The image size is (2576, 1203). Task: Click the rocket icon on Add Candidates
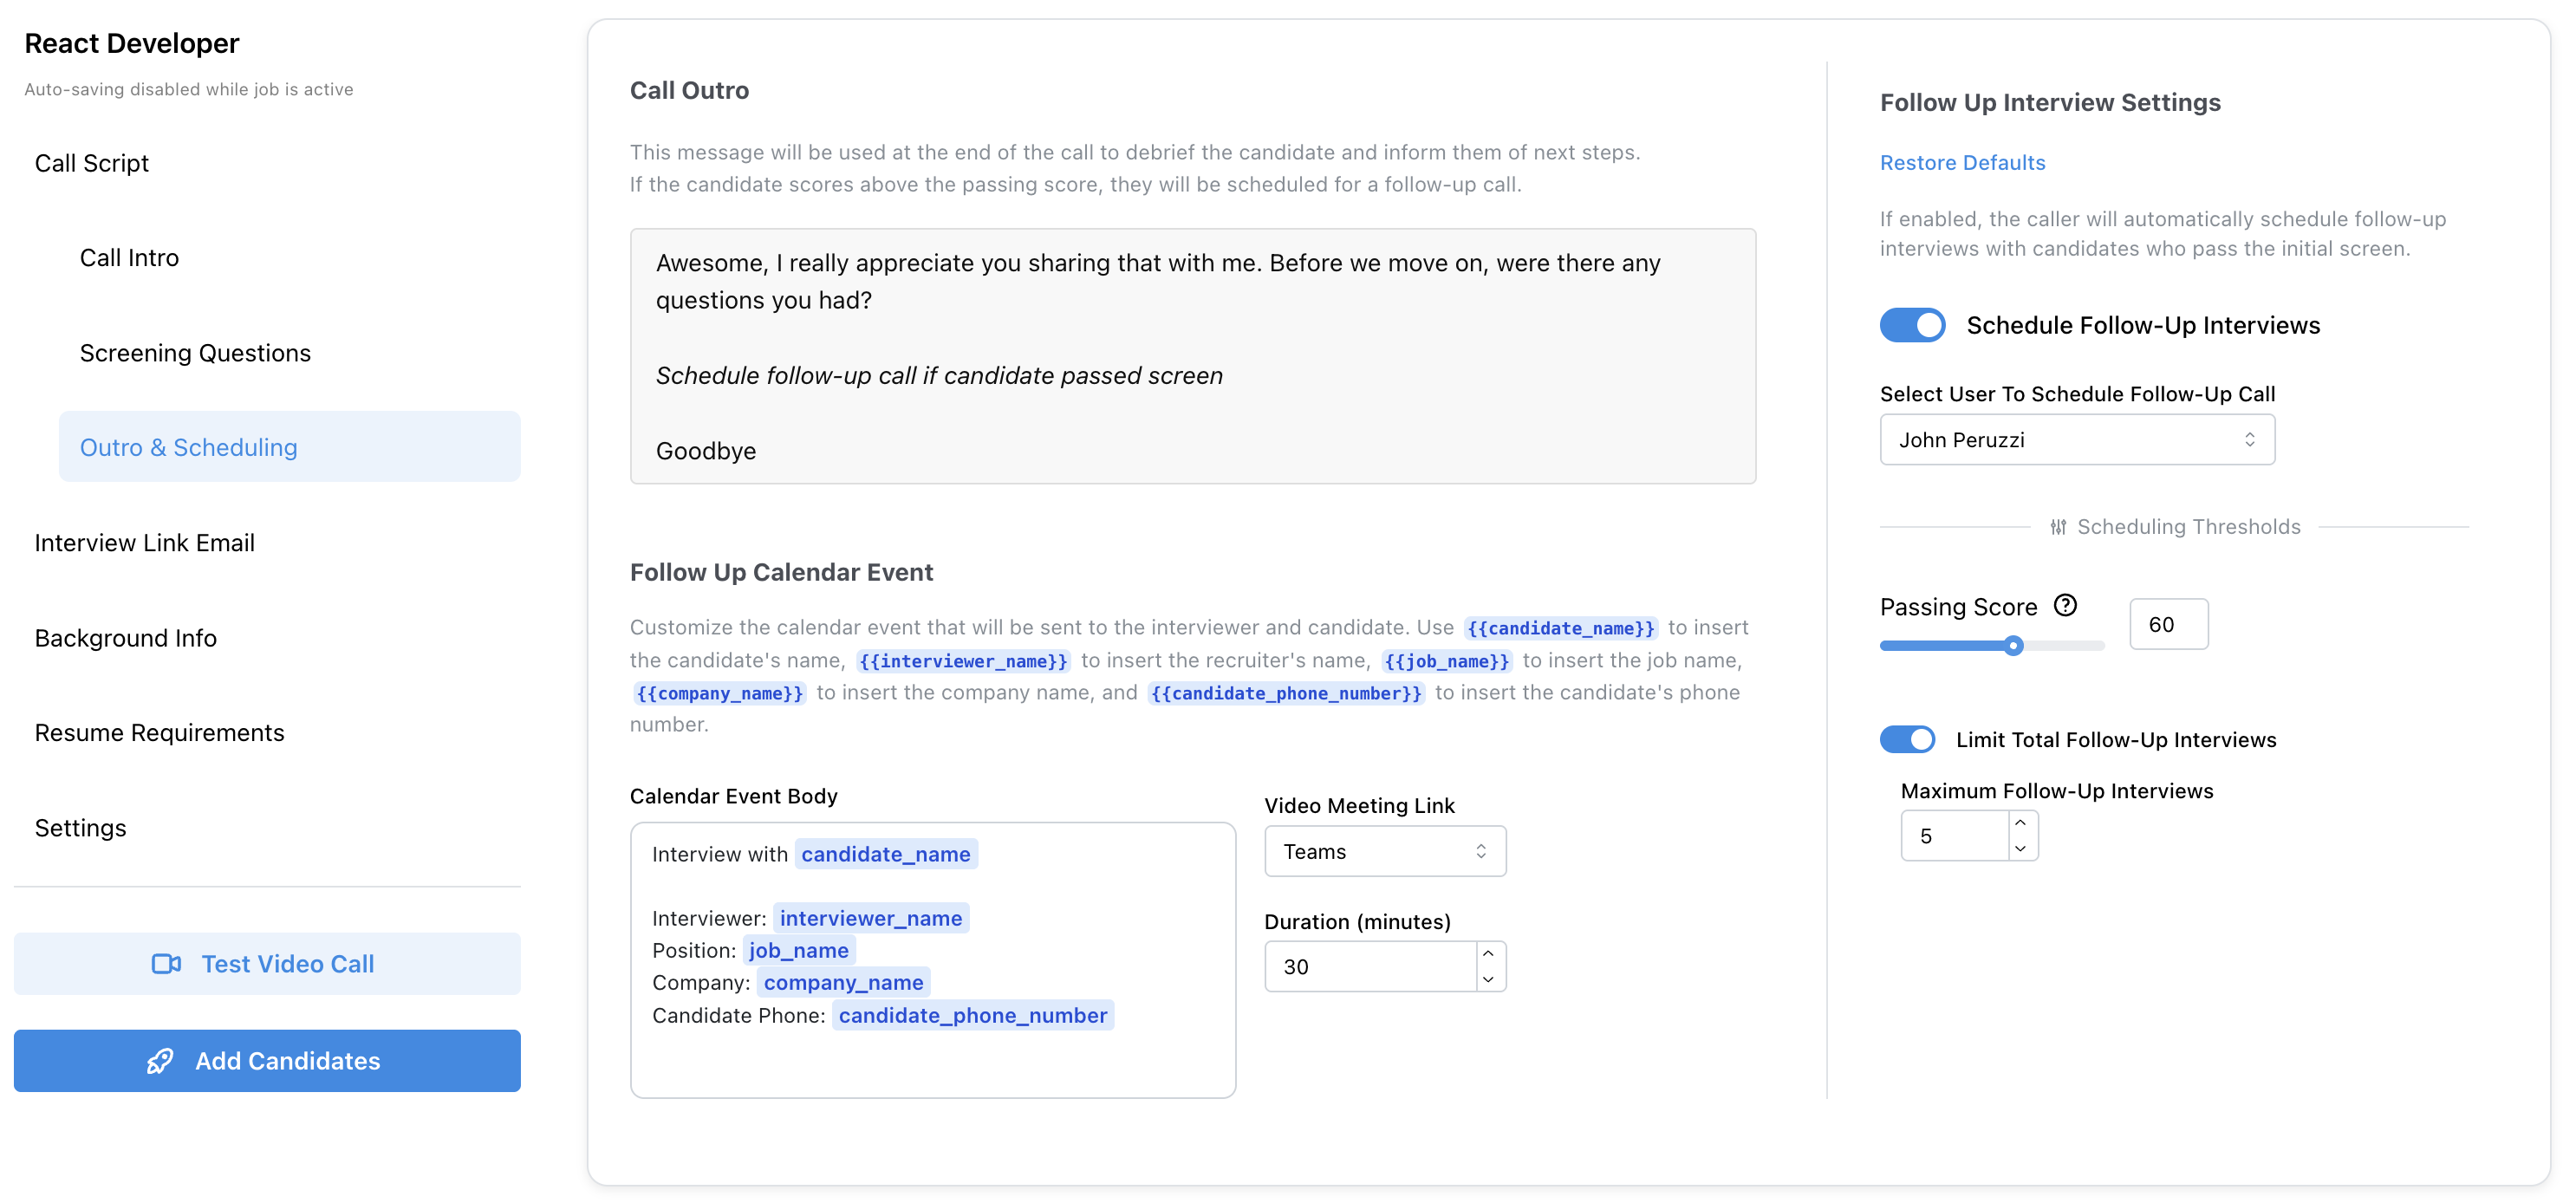click(x=161, y=1061)
